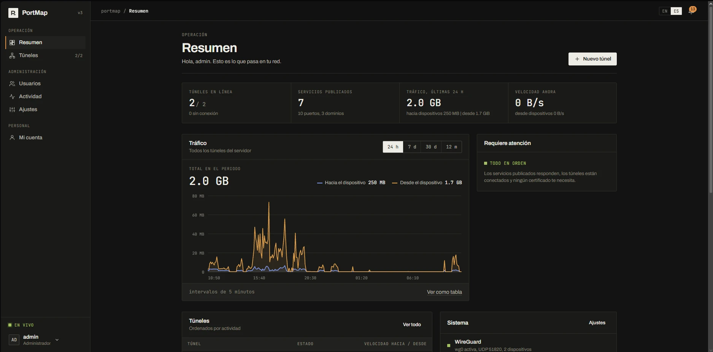Open Actividad in the sidebar
The width and height of the screenshot is (713, 352).
tap(46, 97)
